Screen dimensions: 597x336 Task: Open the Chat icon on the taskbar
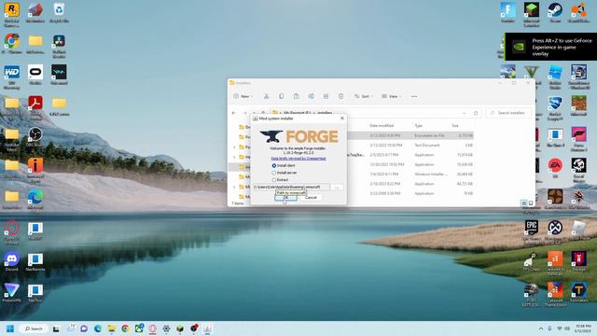tap(84, 329)
